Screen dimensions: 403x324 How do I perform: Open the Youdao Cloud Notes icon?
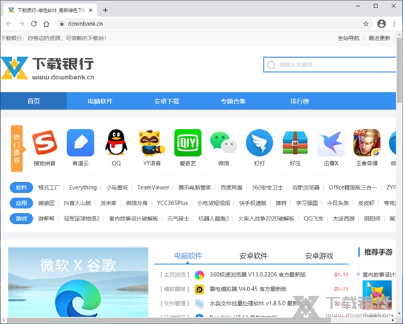pyautogui.click(x=81, y=143)
